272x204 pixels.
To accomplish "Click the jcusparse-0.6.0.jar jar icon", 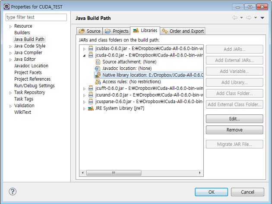I will point(91,101).
